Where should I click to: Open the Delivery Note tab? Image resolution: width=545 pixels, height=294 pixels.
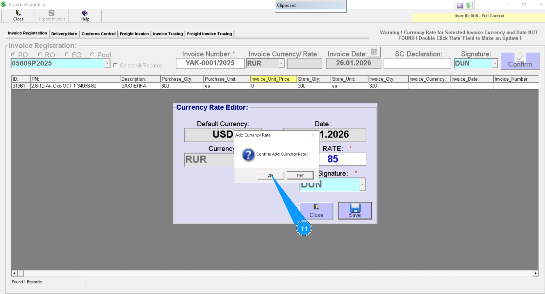(64, 34)
